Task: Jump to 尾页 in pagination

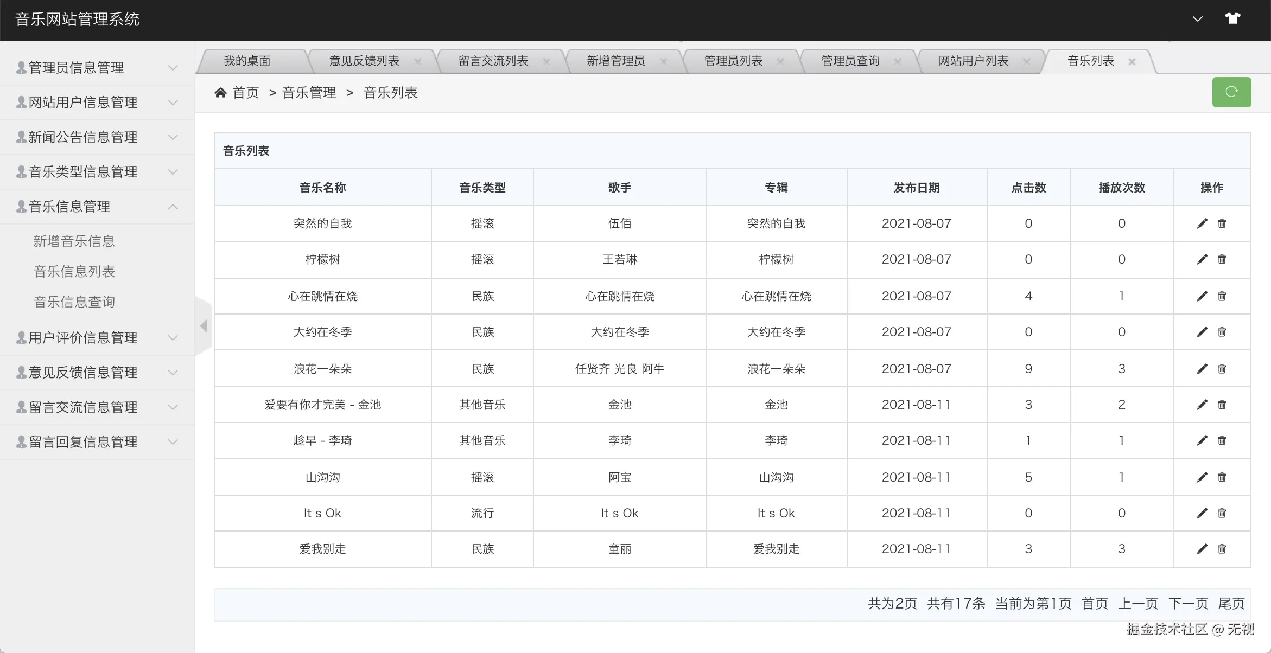Action: pos(1231,604)
